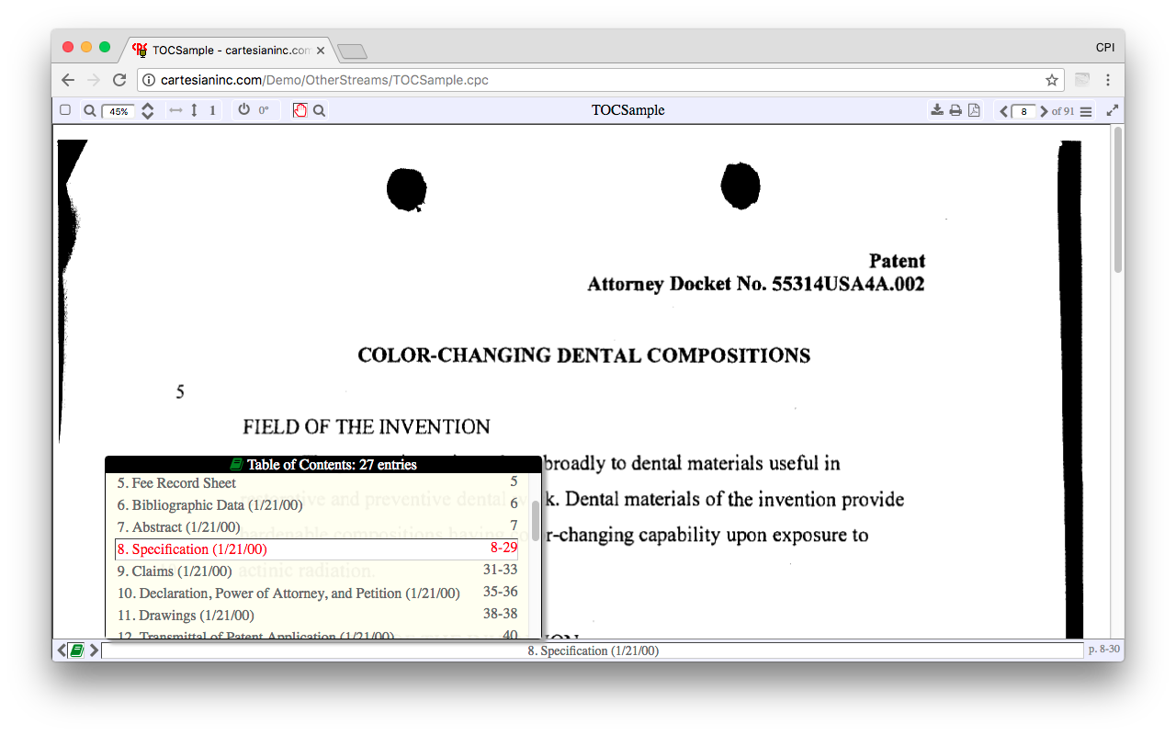Click the bottom bar section title field
Screen dimensions: 1176x735
pyautogui.click(x=593, y=650)
